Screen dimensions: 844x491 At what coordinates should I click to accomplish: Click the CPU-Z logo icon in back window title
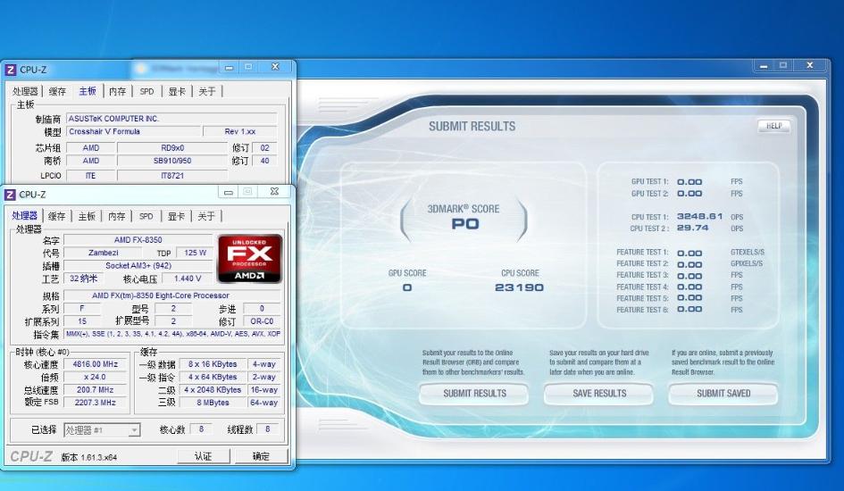(x=10, y=70)
